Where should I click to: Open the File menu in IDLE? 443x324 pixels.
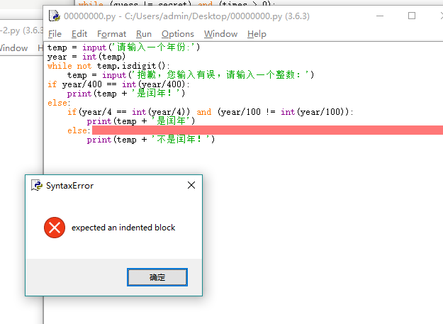point(55,34)
